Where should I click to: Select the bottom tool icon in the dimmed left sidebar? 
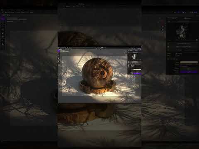pyautogui.click(x=3, y=43)
